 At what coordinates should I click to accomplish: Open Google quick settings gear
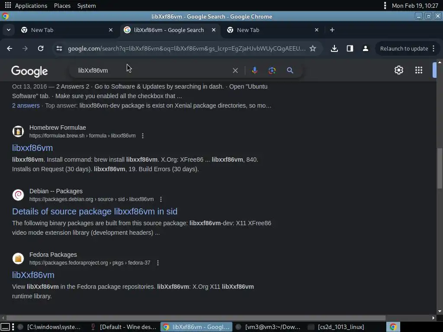[x=398, y=70]
